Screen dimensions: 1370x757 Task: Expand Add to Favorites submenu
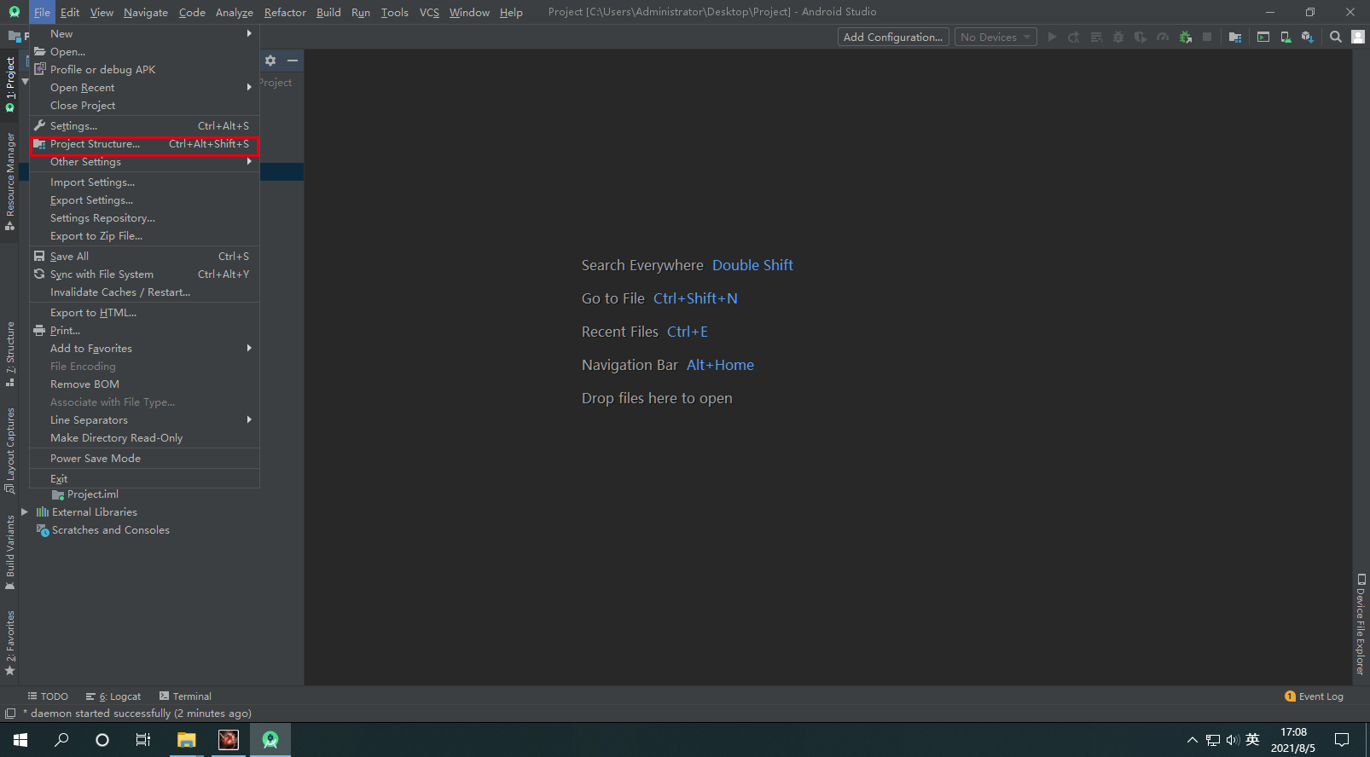144,349
